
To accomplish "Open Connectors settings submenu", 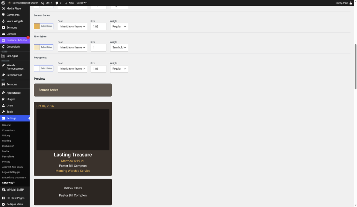I will (x=8, y=130).
